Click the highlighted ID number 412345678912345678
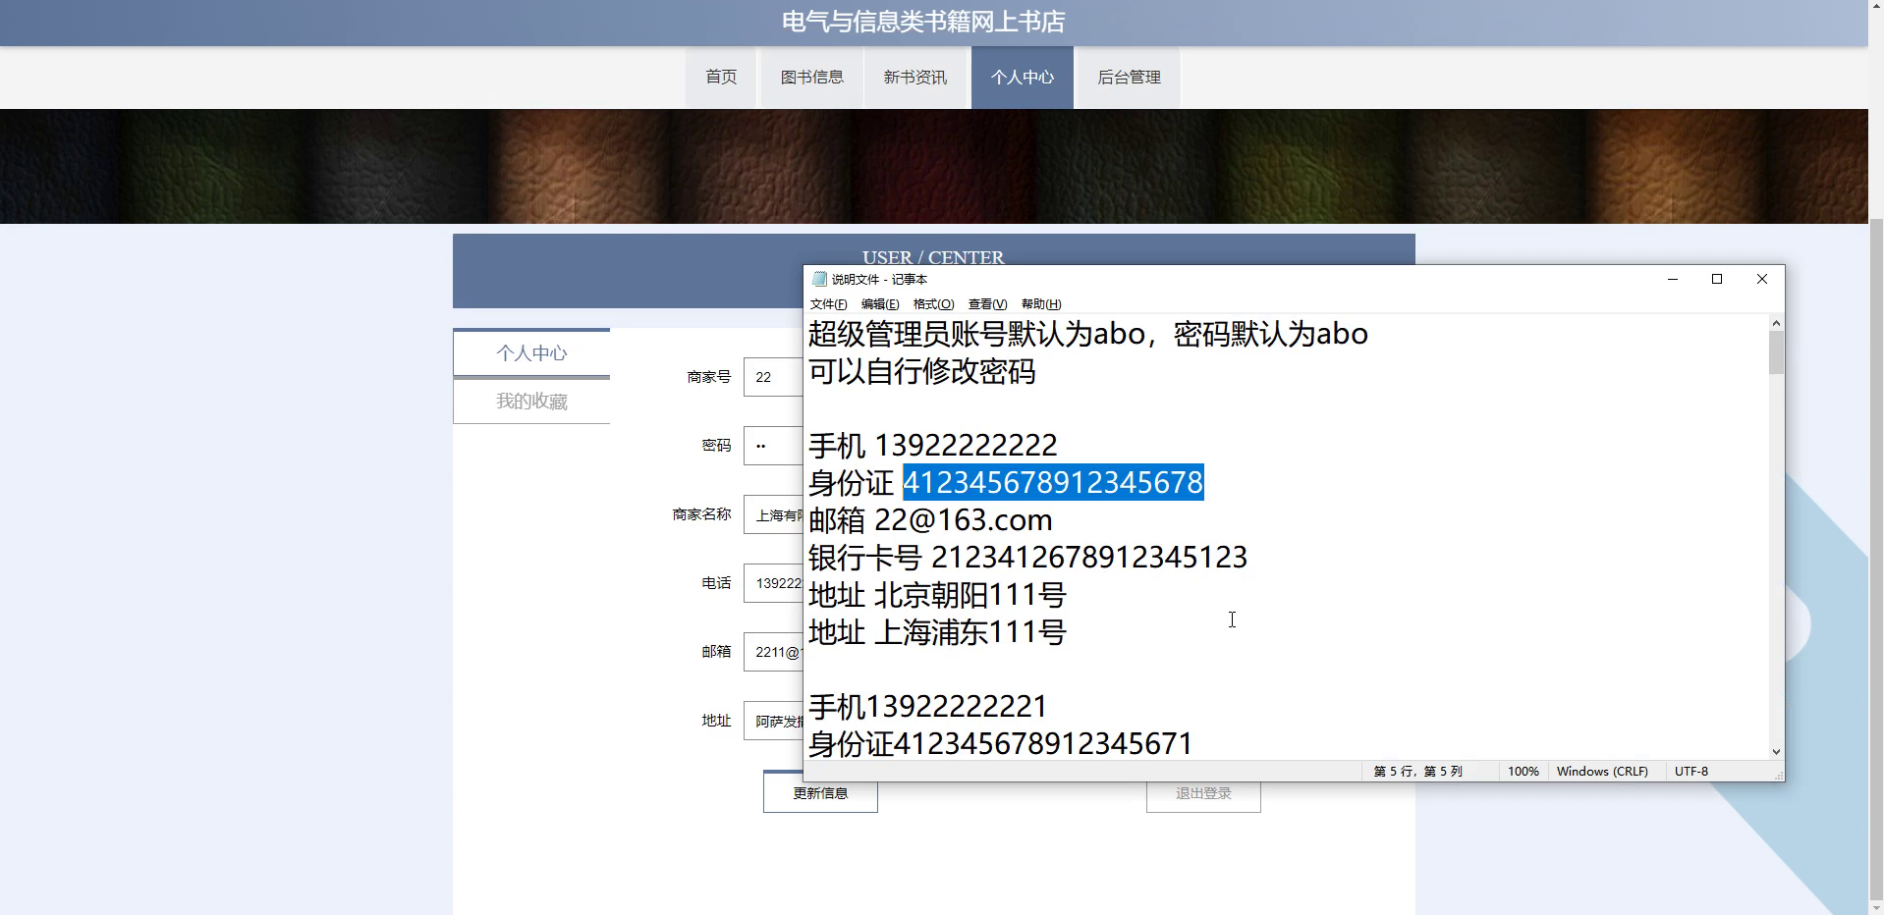1884x915 pixels. (x=1053, y=482)
